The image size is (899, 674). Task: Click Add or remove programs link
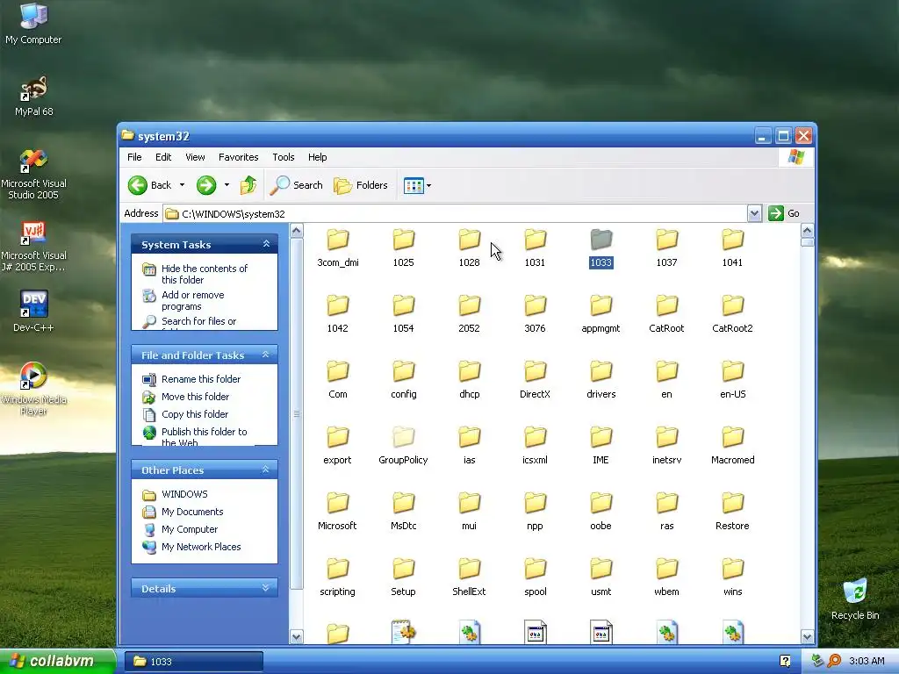pyautogui.click(x=183, y=300)
